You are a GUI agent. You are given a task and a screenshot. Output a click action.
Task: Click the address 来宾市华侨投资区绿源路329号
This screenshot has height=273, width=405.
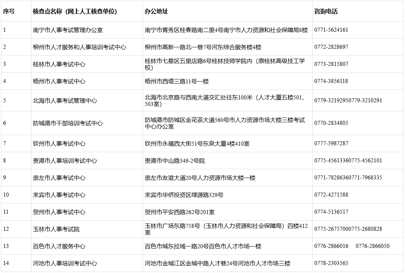[x=184, y=195]
